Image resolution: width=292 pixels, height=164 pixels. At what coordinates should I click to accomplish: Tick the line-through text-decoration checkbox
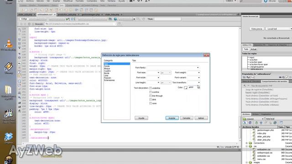(151, 96)
